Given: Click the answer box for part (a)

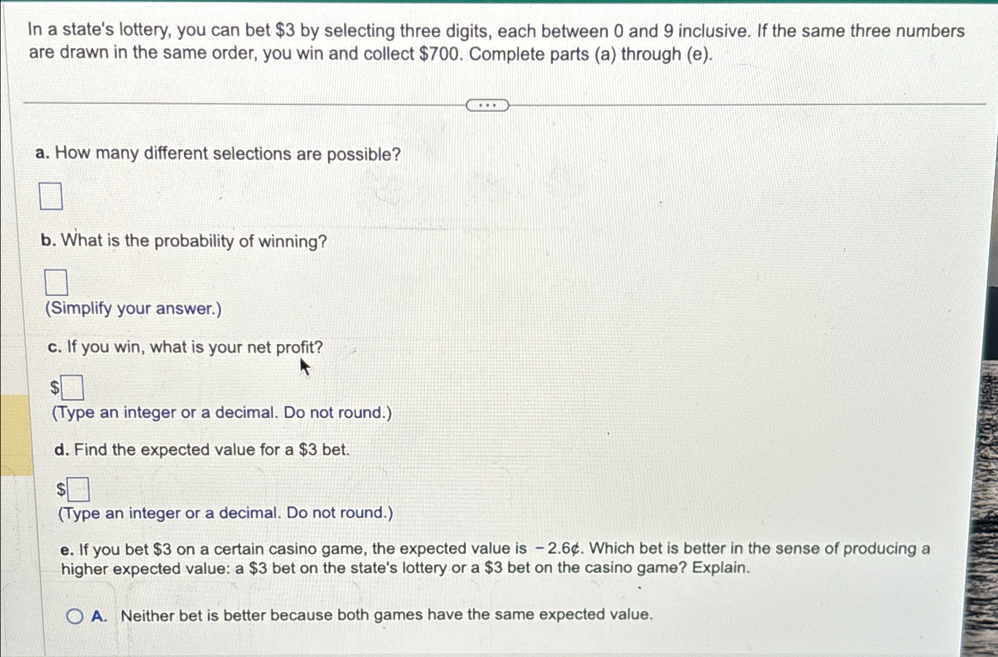Looking at the screenshot, I should click(51, 197).
